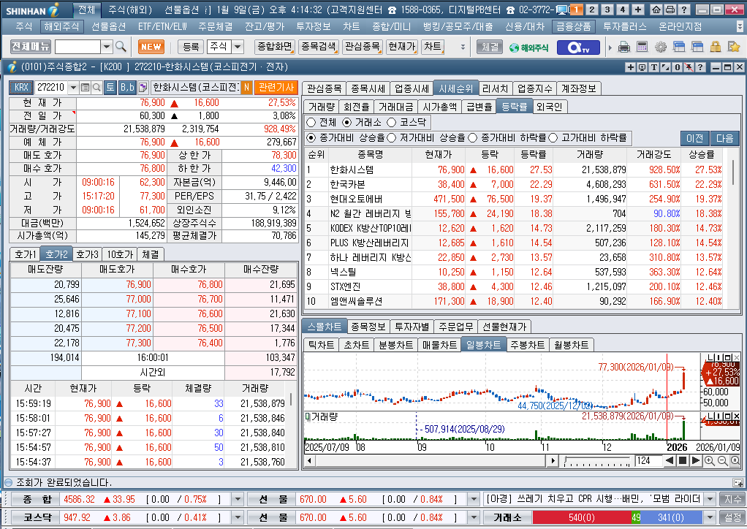
Task: Open settings gear icon in toolbar
Action: pyautogui.click(x=660, y=47)
